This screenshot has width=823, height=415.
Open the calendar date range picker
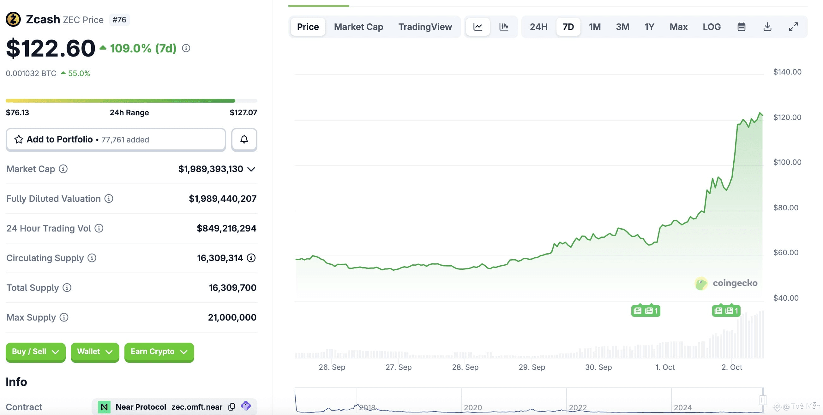coord(741,27)
